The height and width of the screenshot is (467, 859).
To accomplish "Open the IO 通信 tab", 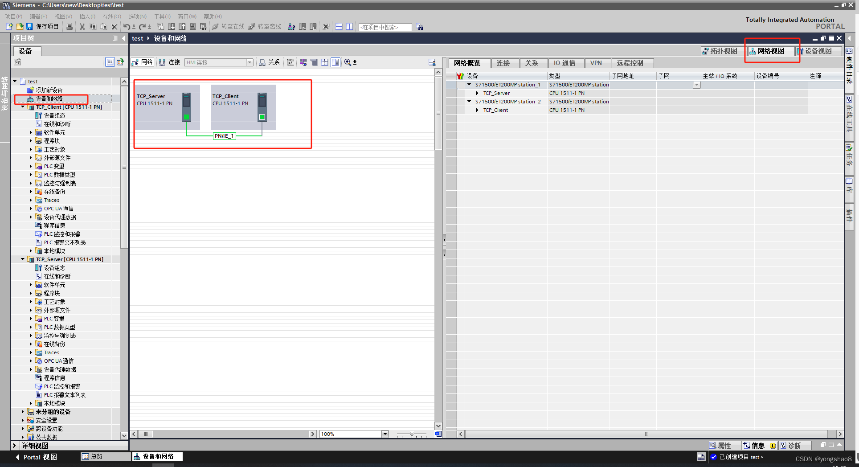I will (x=564, y=63).
